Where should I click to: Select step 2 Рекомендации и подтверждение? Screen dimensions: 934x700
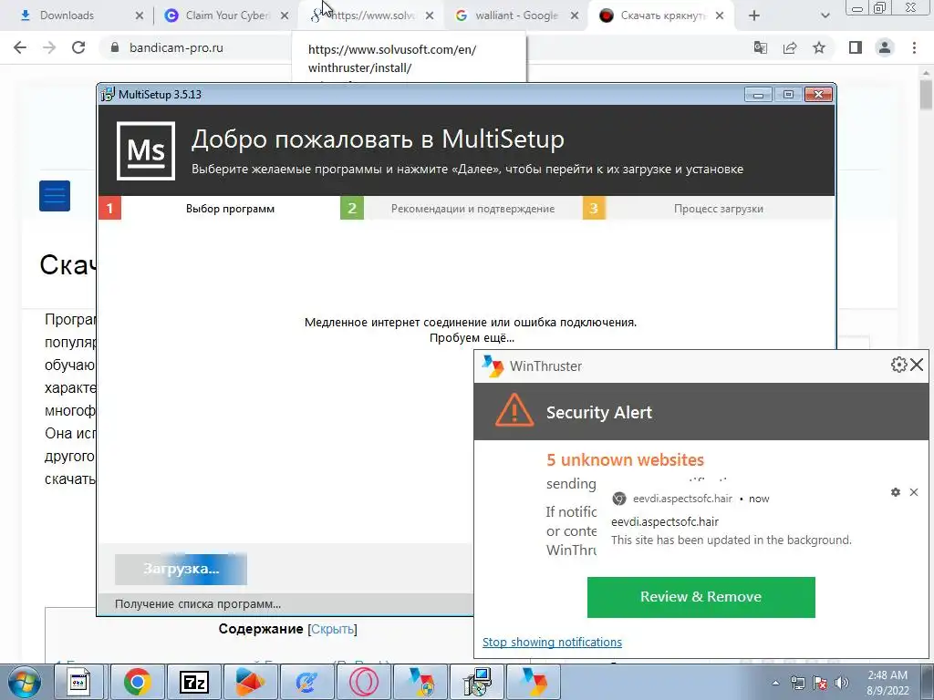tap(461, 209)
